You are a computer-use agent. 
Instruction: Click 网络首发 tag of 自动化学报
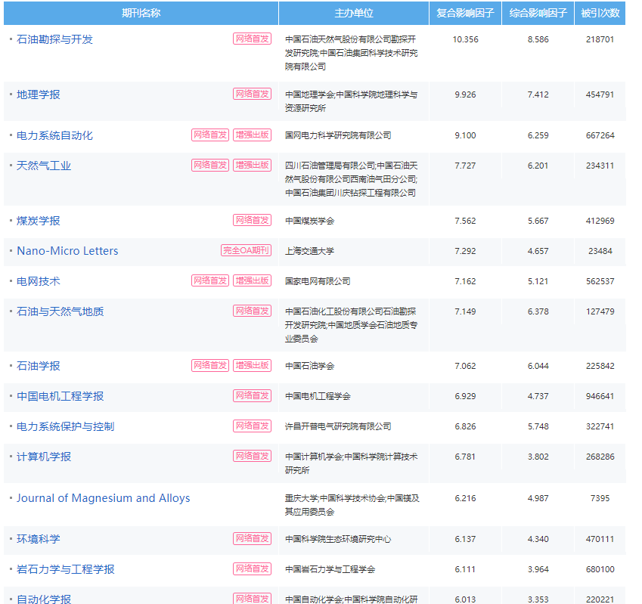[x=253, y=599]
